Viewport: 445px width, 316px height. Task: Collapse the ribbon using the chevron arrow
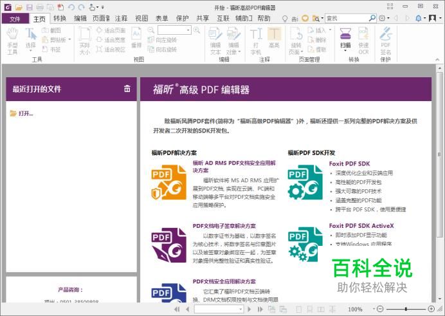pyautogui.click(x=437, y=60)
